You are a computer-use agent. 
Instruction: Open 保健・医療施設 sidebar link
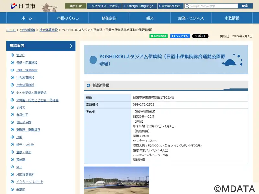27,62
